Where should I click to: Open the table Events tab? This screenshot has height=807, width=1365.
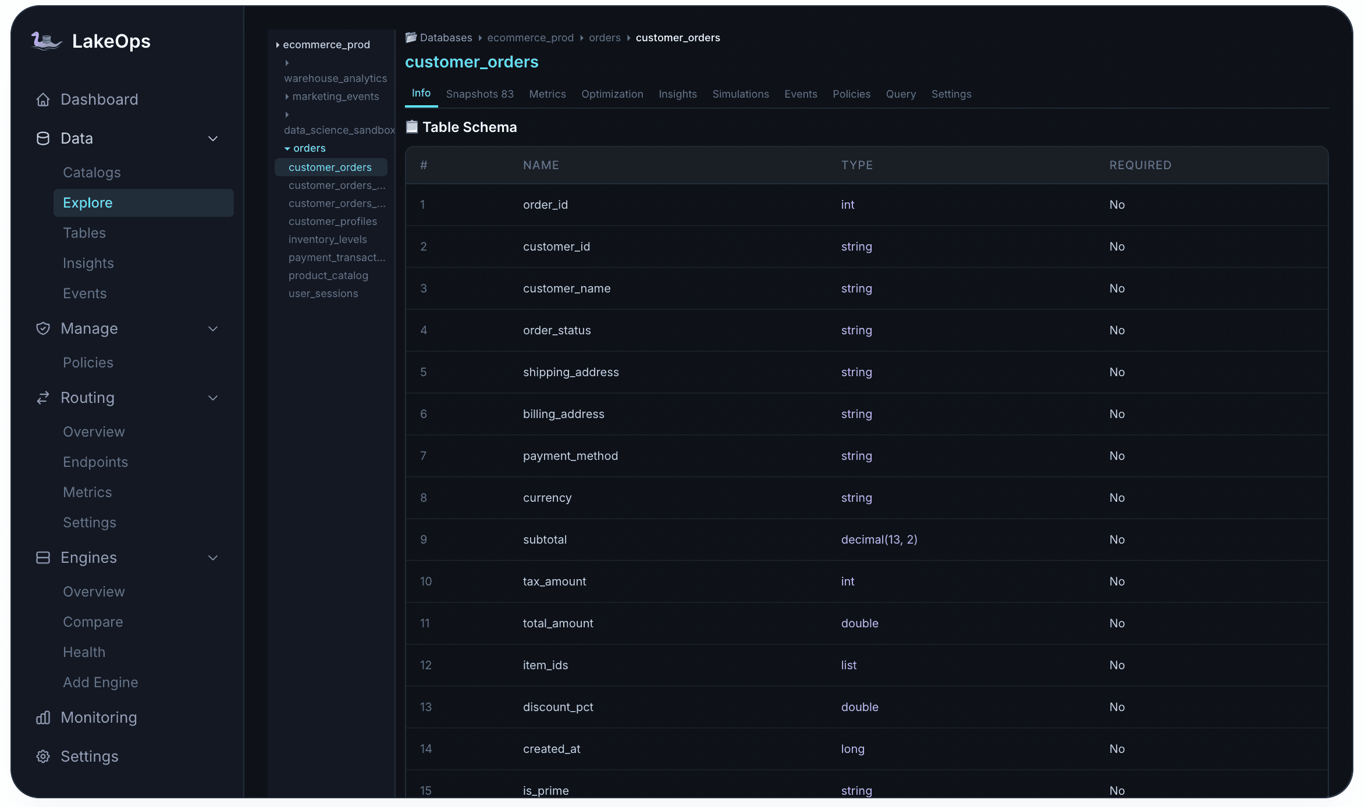tap(801, 94)
